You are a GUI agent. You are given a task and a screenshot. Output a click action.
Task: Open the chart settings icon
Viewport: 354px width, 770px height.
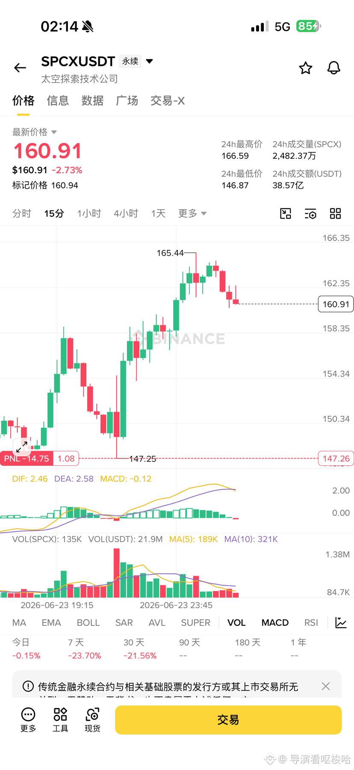tap(310, 213)
